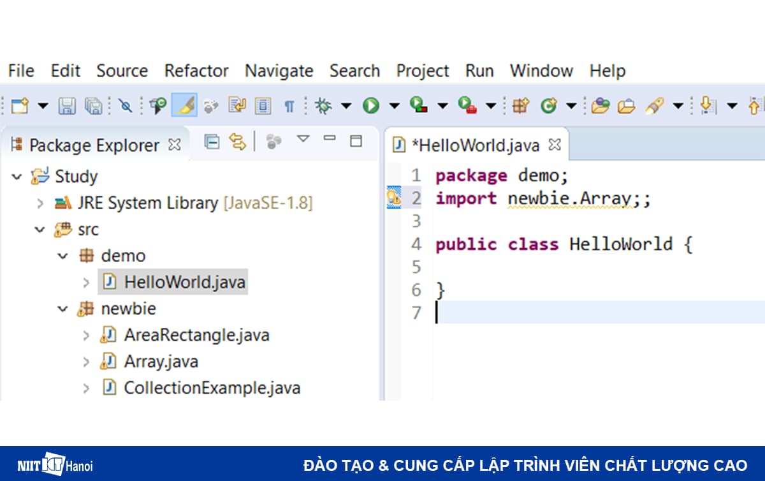Collapse All in Package Explorer
This screenshot has height=481, width=765.
point(212,141)
